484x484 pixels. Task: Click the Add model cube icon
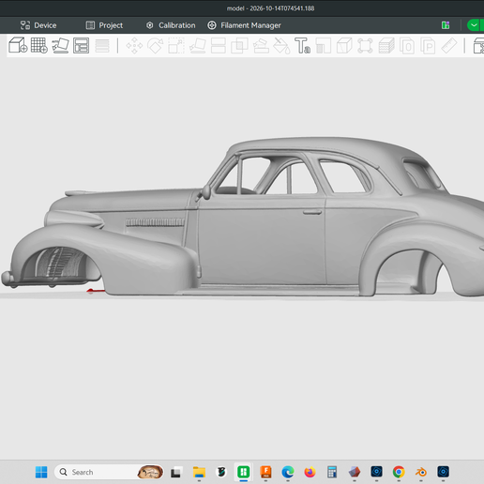coord(18,45)
